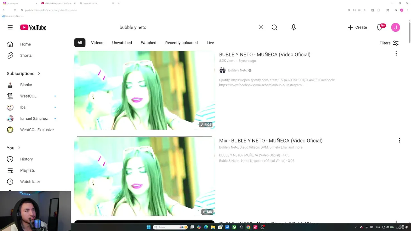Open the YouTube guide hamburger menu
The height and width of the screenshot is (231, 411).
[10, 27]
